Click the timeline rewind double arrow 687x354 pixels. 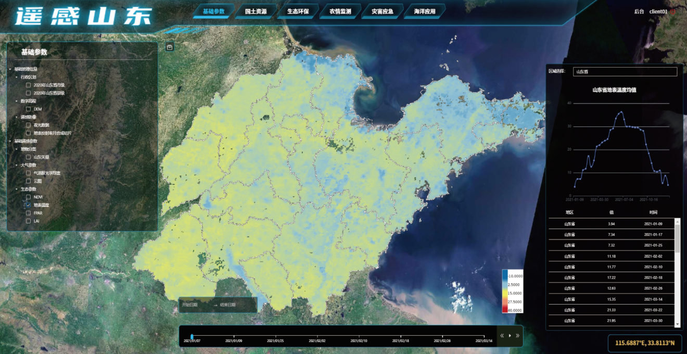pyautogui.click(x=502, y=336)
